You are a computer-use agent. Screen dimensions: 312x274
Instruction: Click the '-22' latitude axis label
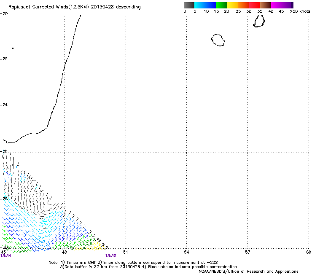(4, 59)
